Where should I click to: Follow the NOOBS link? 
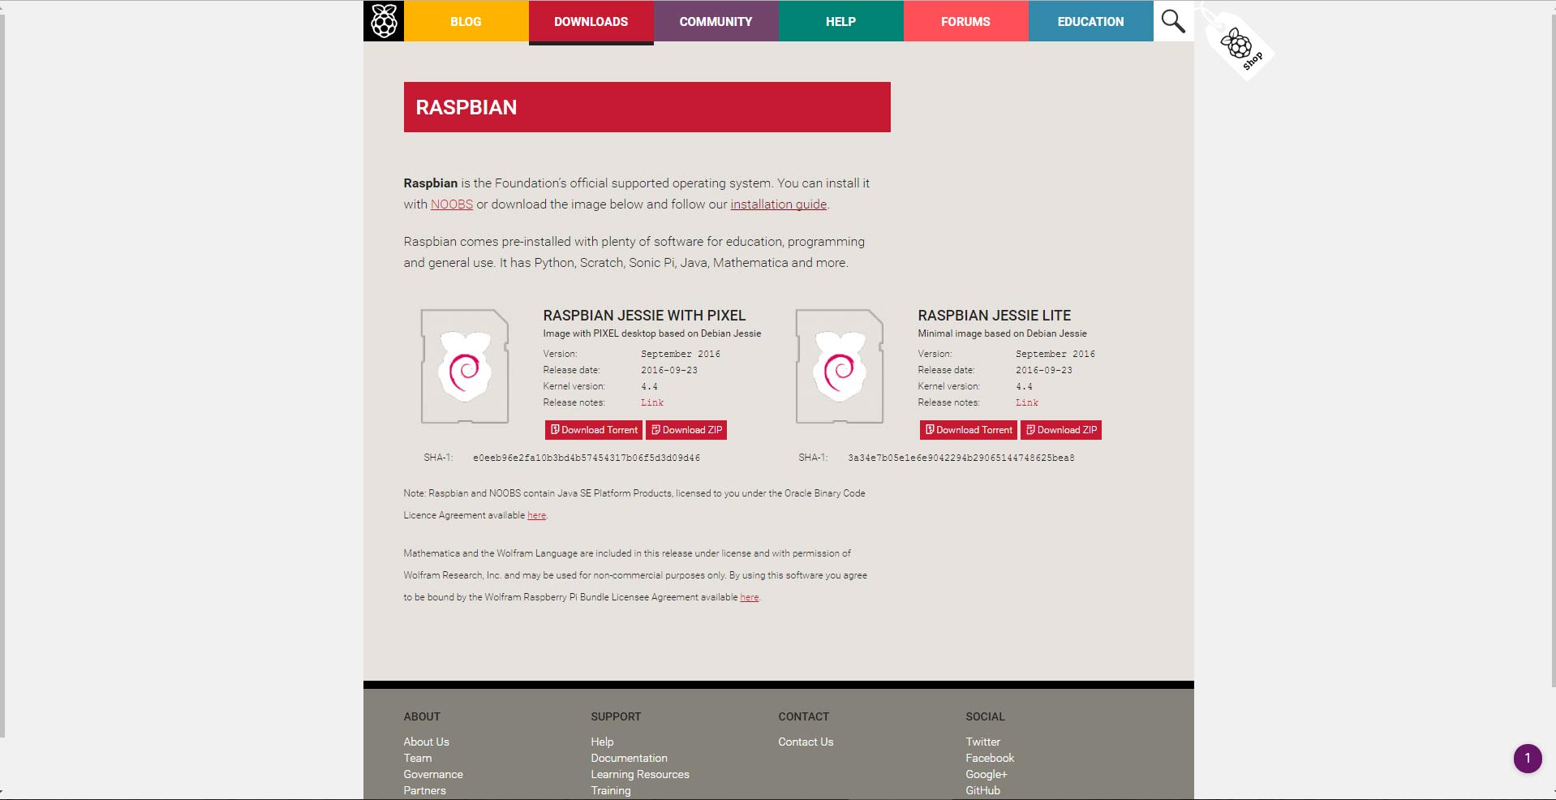tap(452, 204)
